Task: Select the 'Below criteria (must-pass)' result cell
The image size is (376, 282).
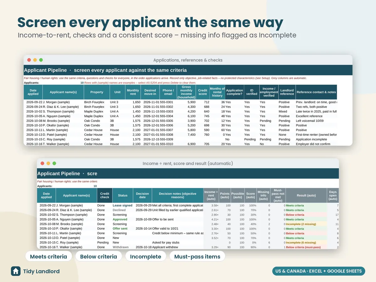Action: pos(303,247)
